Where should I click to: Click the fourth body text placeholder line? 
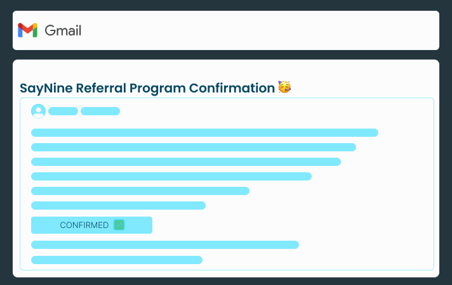[171, 176]
